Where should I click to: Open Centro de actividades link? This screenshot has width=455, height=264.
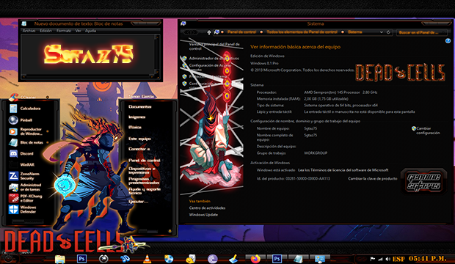click(207, 208)
